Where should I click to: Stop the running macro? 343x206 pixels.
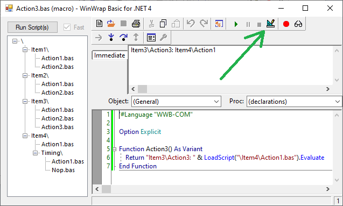tap(259, 24)
